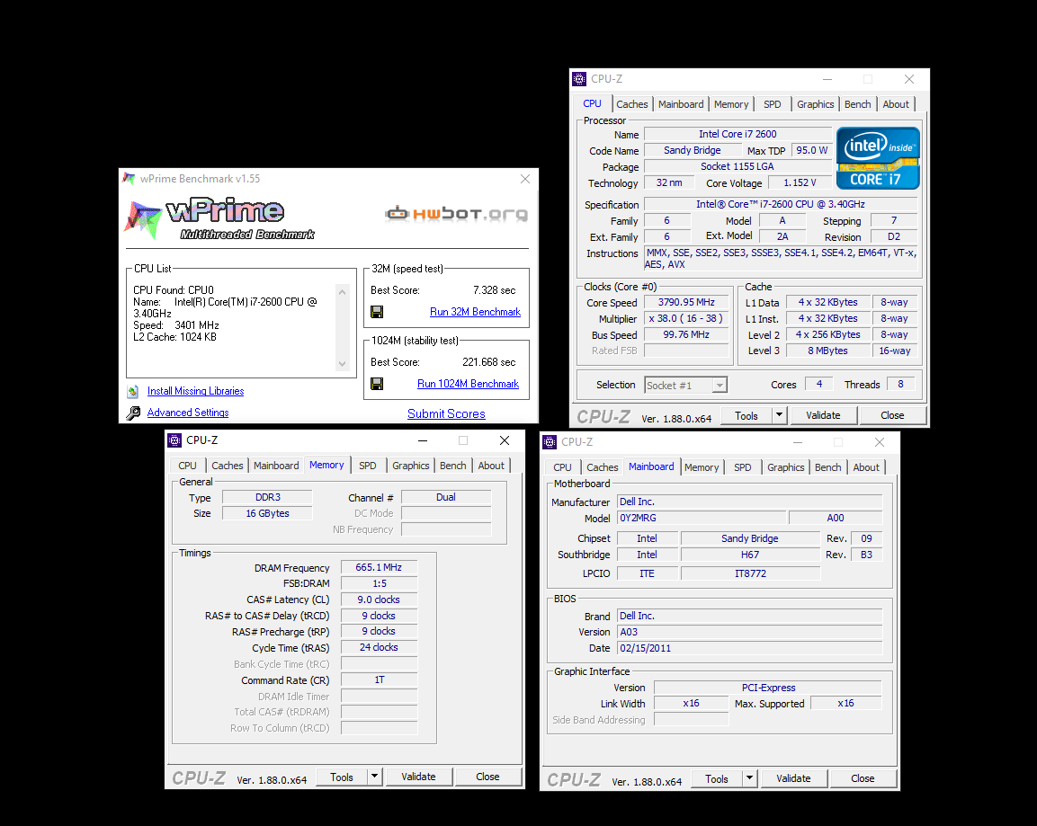Open Bench tab in top-right CPU-Z window
This screenshot has height=826, width=1037.
(858, 104)
